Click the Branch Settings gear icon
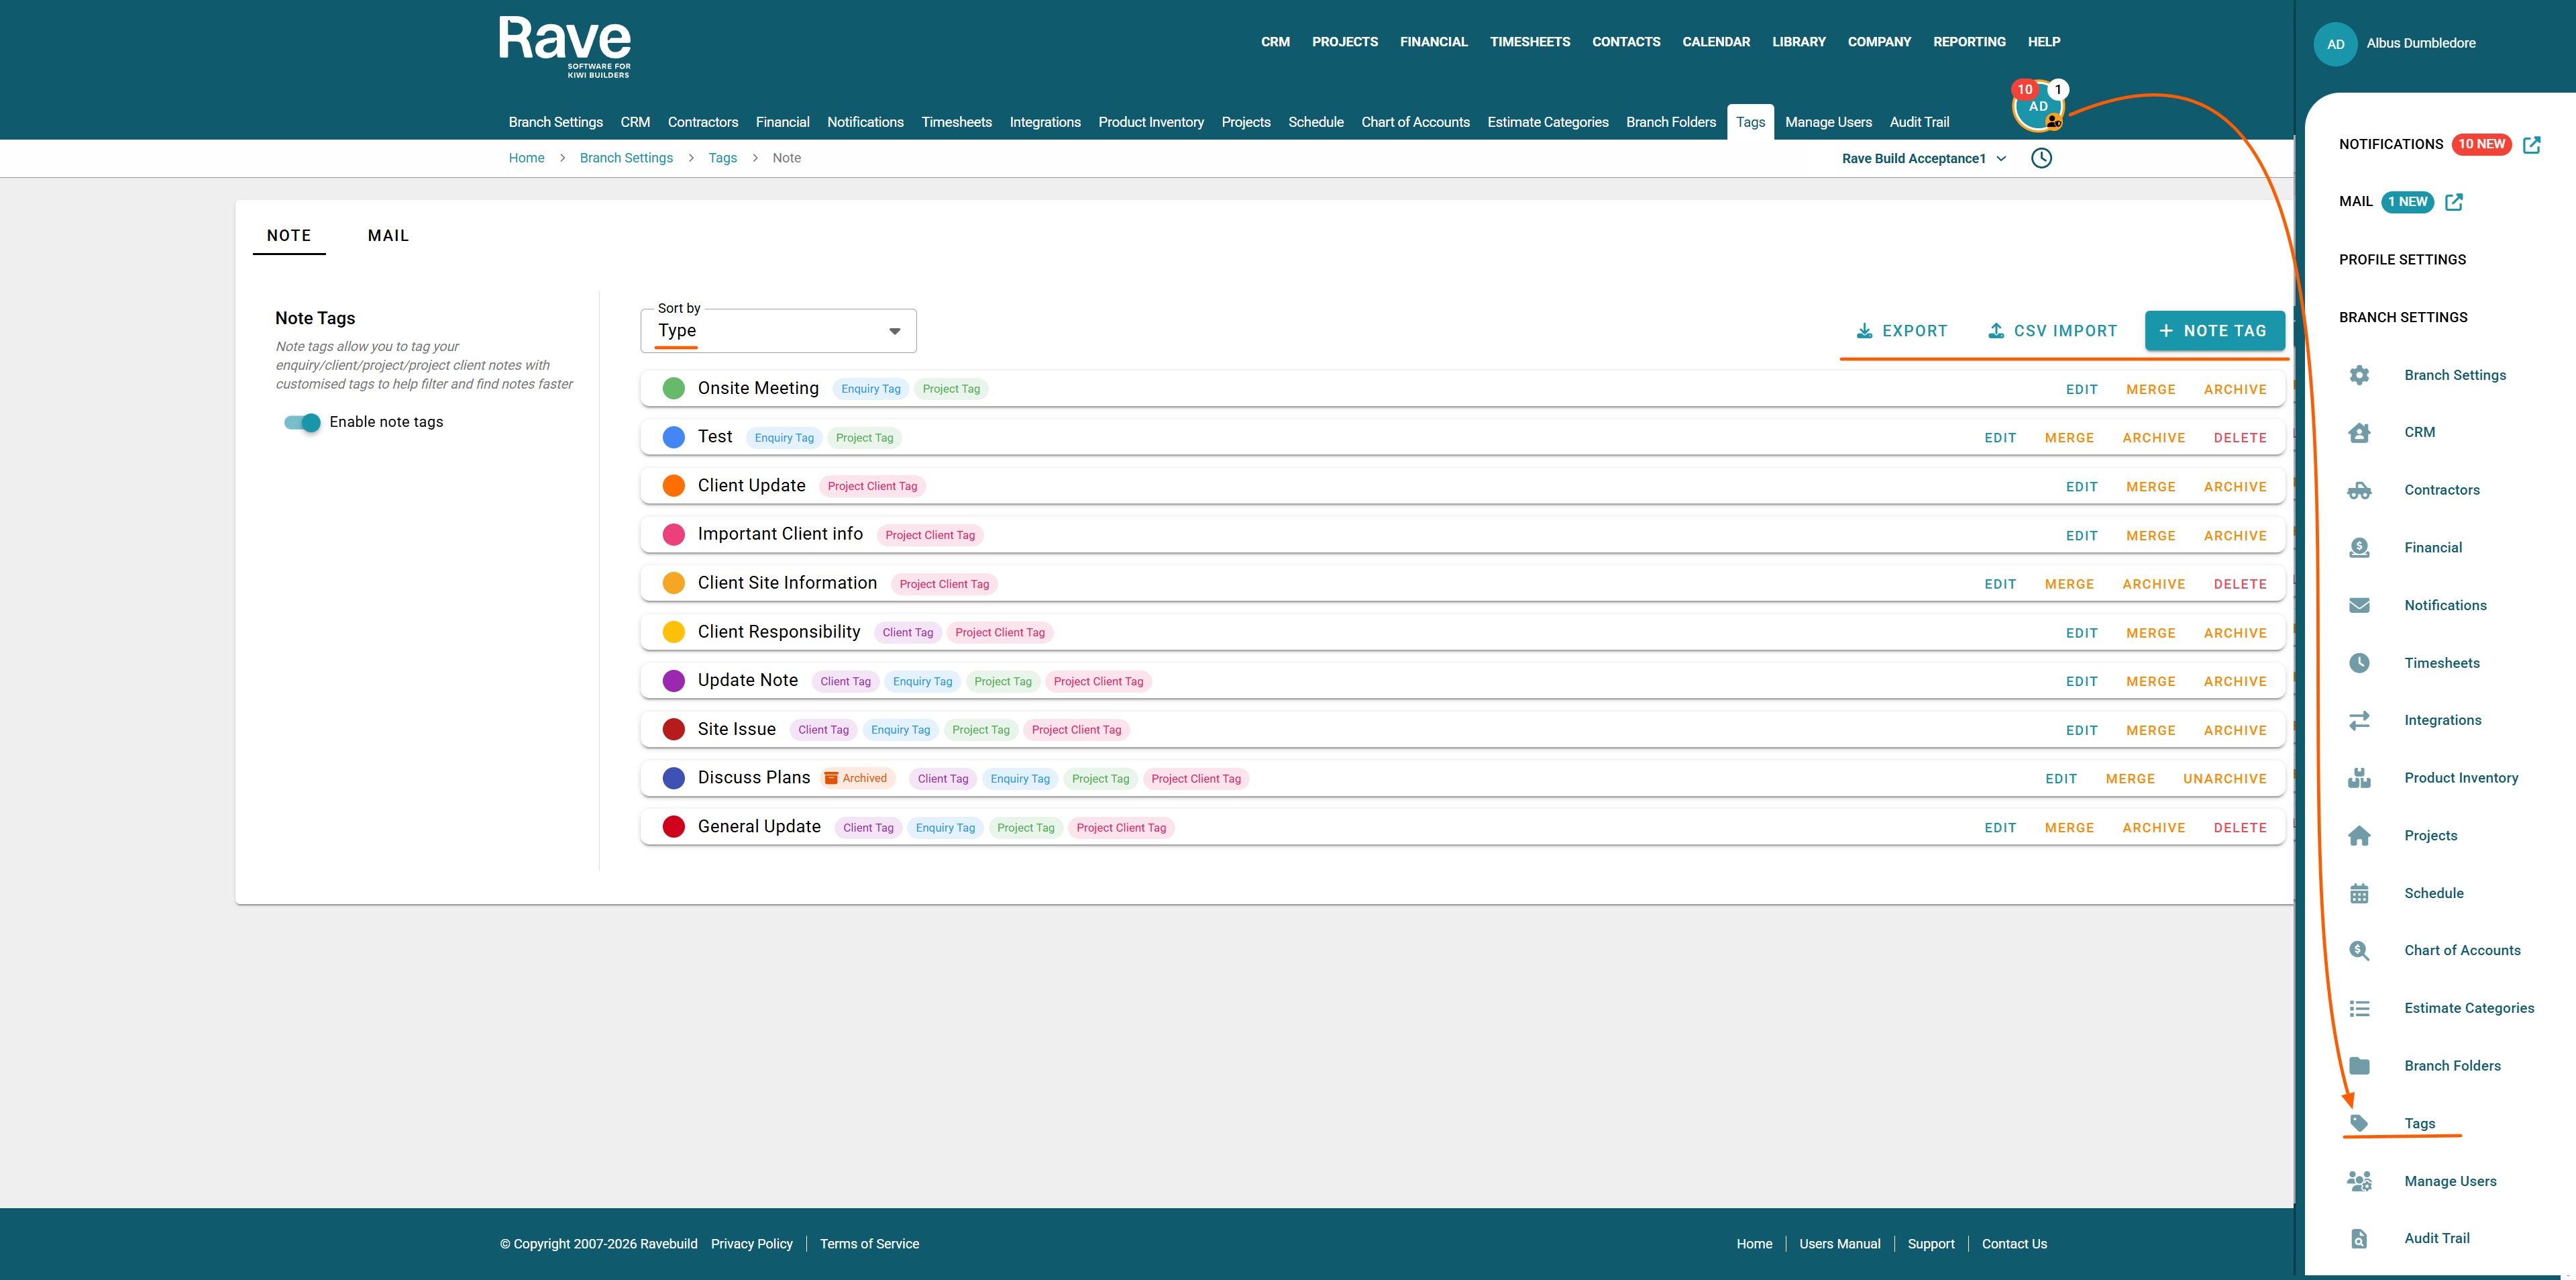Image resolution: width=2576 pixels, height=1280 pixels. [x=2359, y=375]
